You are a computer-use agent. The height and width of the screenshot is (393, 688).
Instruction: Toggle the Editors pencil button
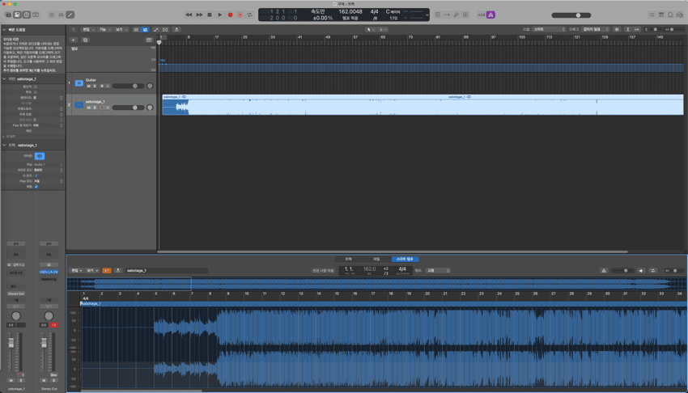tap(70, 15)
